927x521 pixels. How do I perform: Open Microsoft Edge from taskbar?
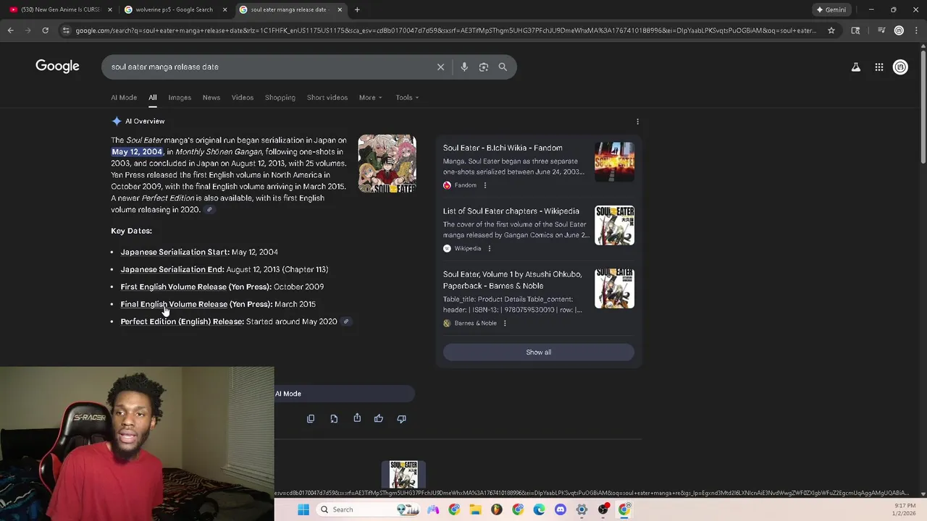point(539,509)
